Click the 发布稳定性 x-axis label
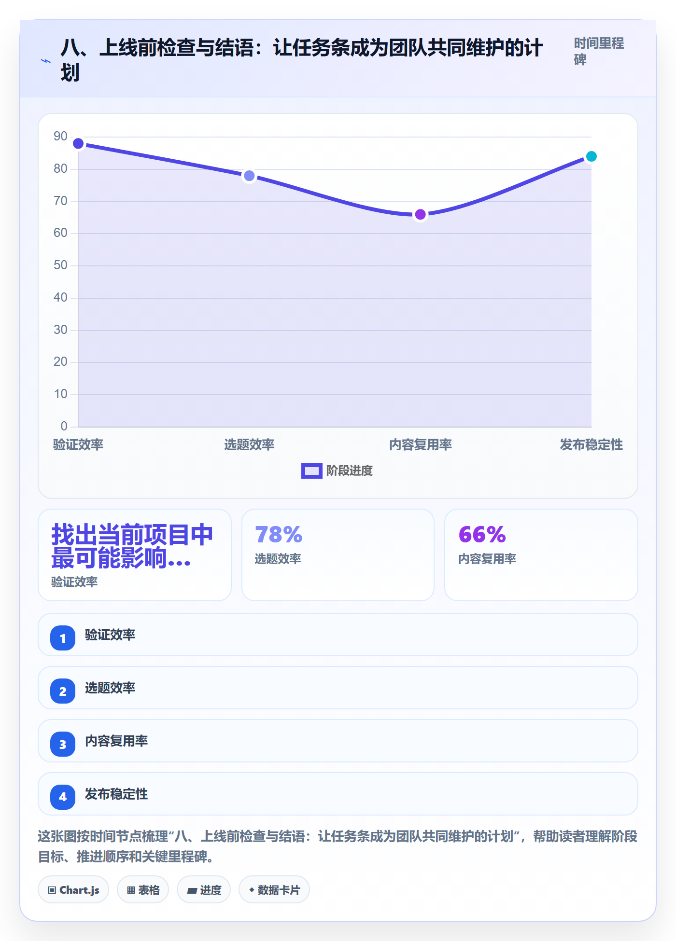 pyautogui.click(x=591, y=444)
